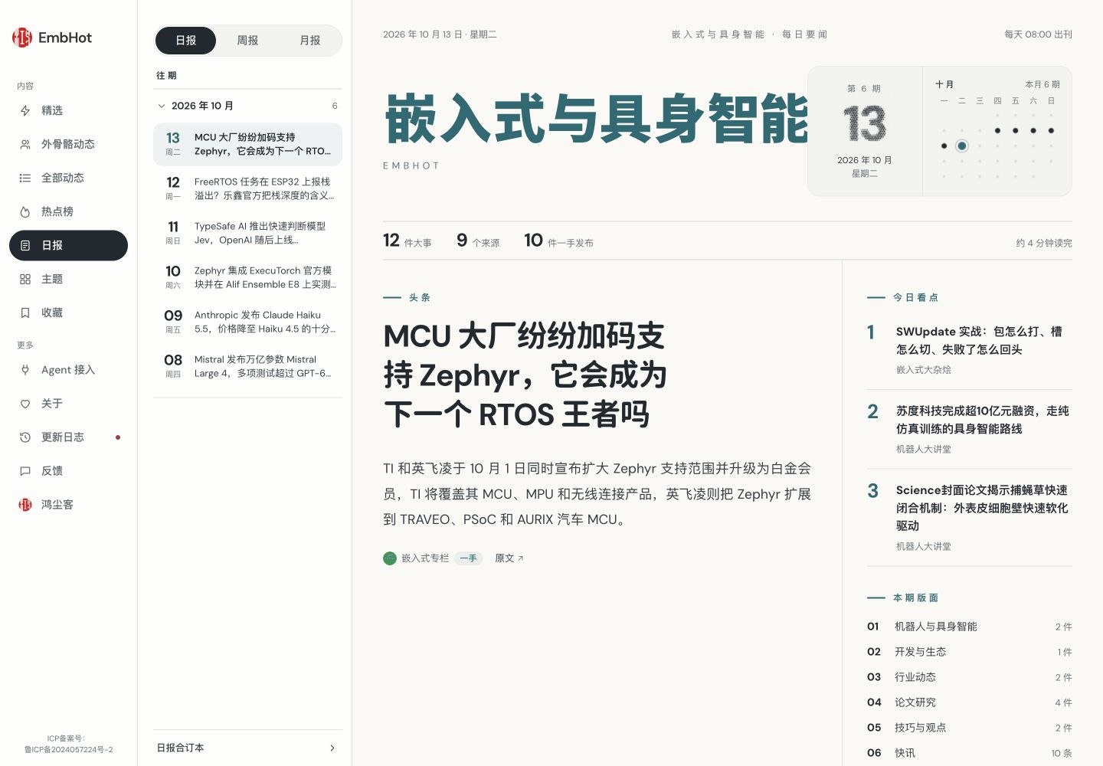Jump to section 01 机器人与具身智能

tap(969, 627)
